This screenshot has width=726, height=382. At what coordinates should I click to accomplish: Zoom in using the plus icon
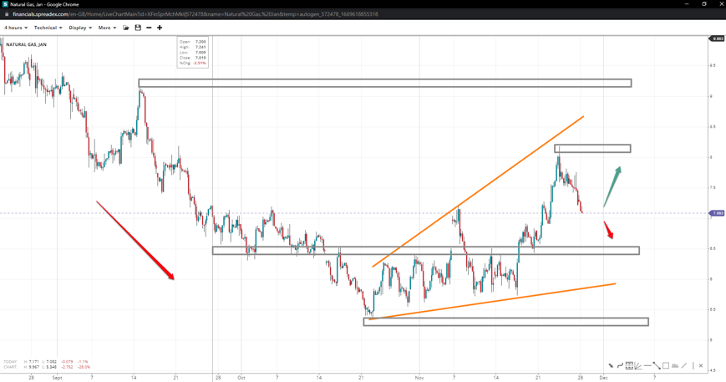point(160,28)
